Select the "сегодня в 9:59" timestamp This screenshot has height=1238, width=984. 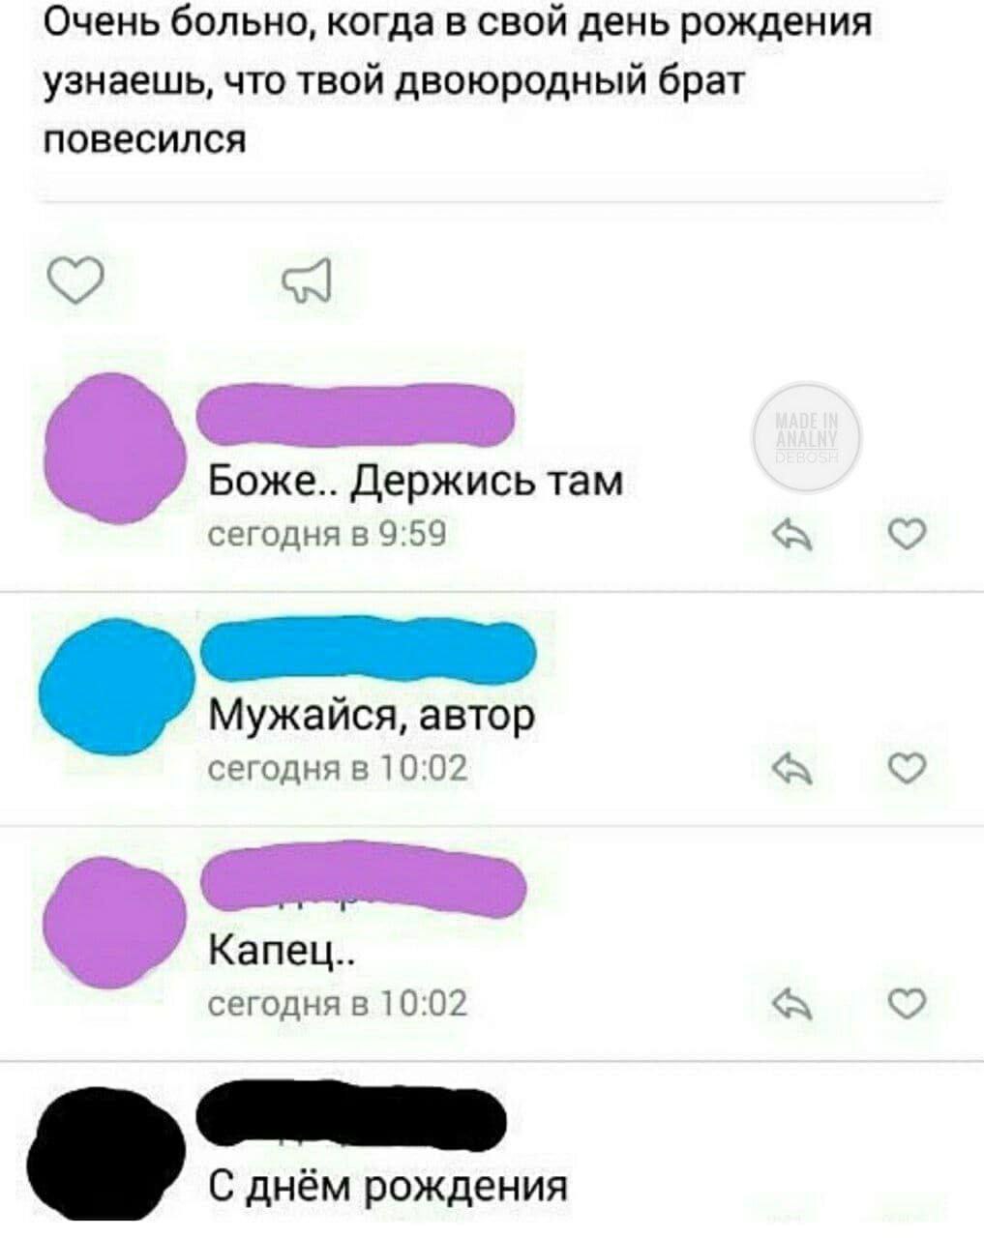[329, 533]
